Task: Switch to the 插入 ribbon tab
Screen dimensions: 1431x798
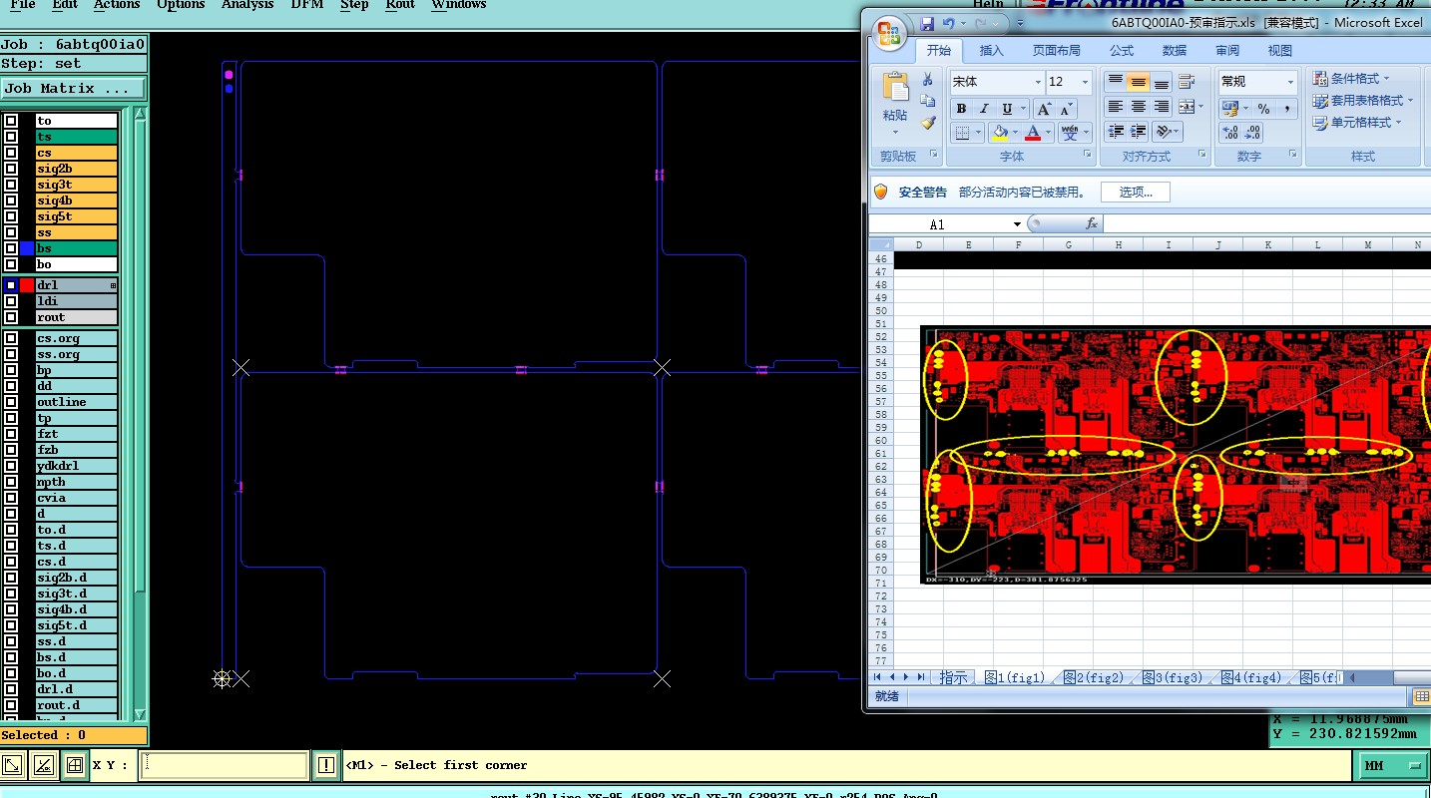Action: point(992,50)
